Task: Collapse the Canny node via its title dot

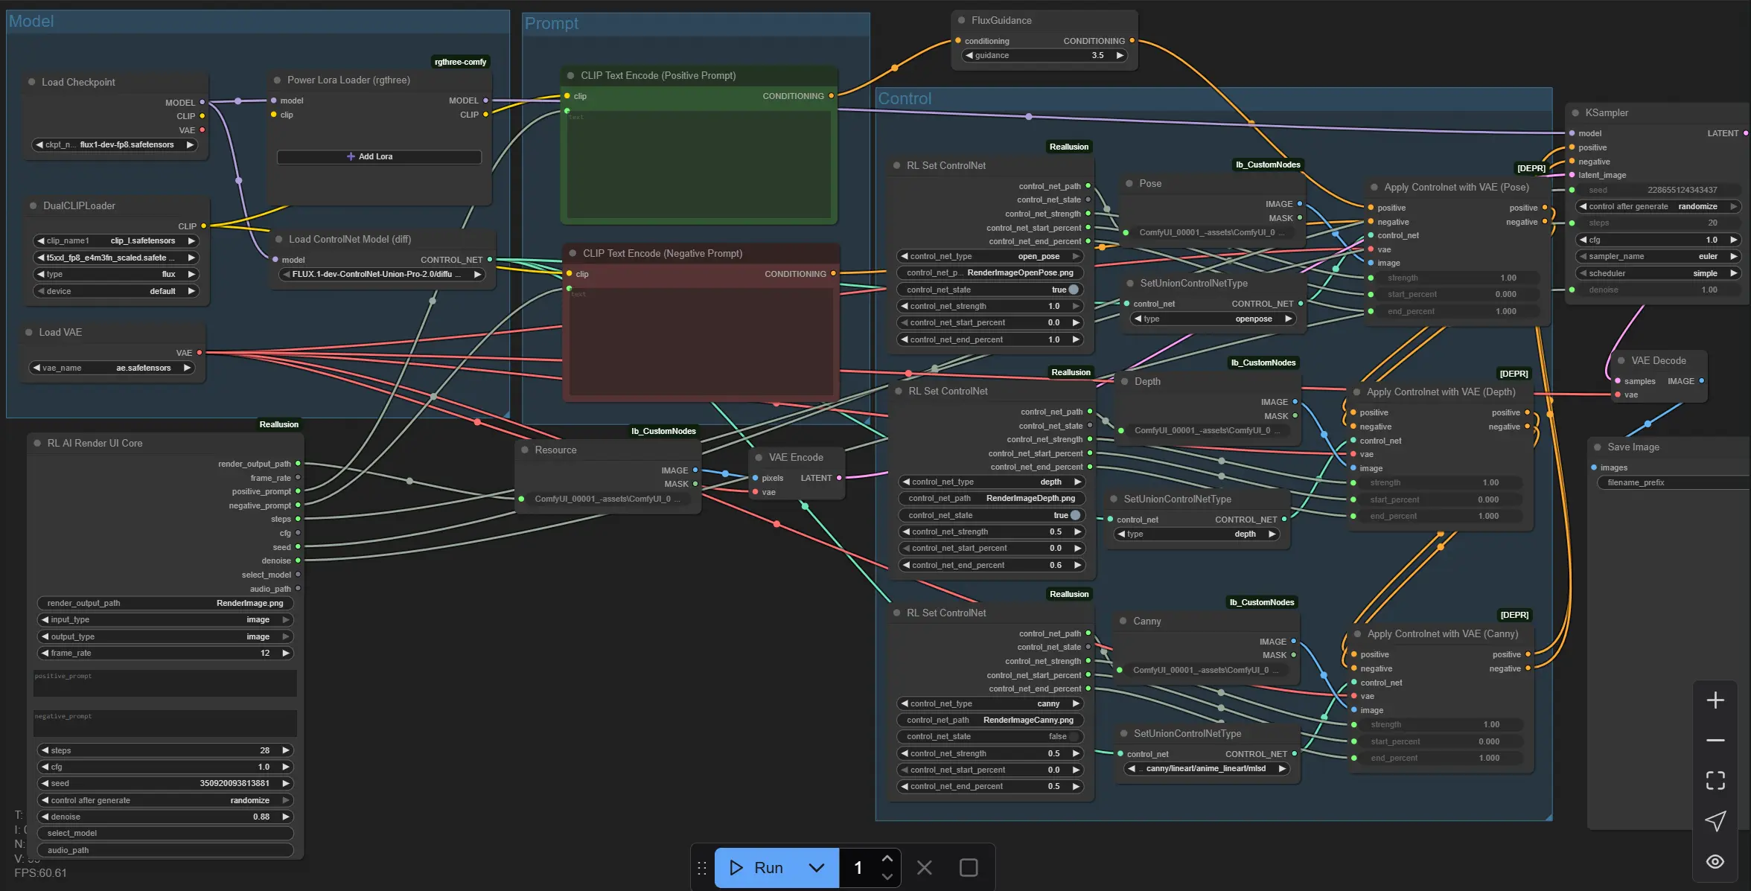Action: [1123, 621]
